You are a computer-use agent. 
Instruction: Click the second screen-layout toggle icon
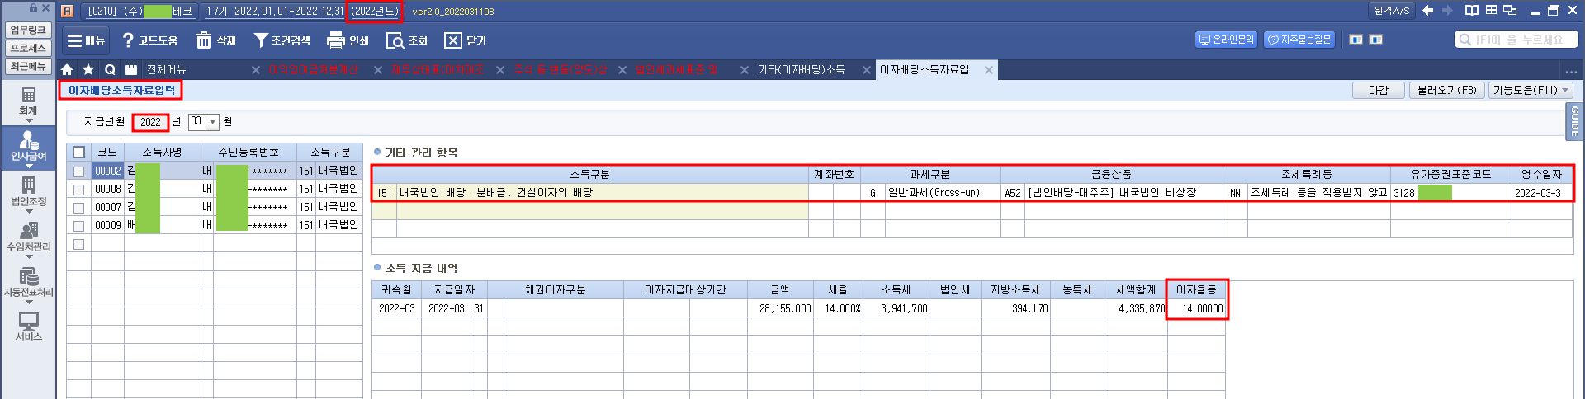(1376, 40)
